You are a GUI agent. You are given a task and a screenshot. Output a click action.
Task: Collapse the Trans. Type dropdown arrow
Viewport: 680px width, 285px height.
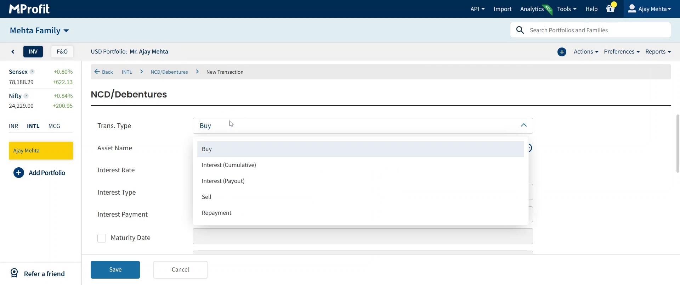click(524, 125)
